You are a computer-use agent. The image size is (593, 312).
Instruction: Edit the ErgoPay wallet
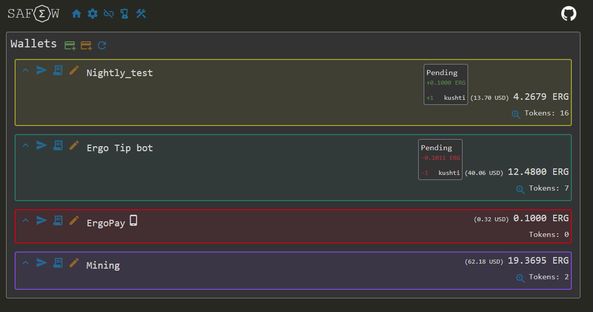click(x=74, y=220)
